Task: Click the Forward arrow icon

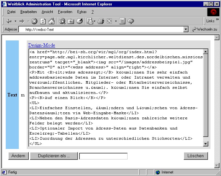Action: tap(22, 21)
